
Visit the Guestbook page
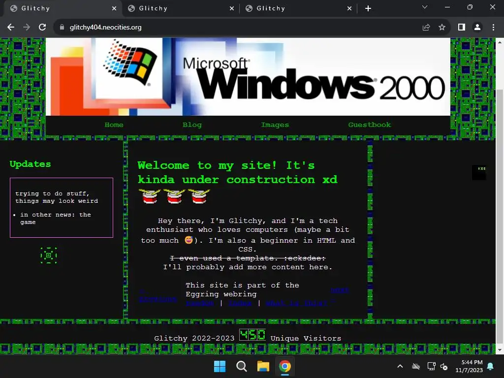(x=370, y=125)
